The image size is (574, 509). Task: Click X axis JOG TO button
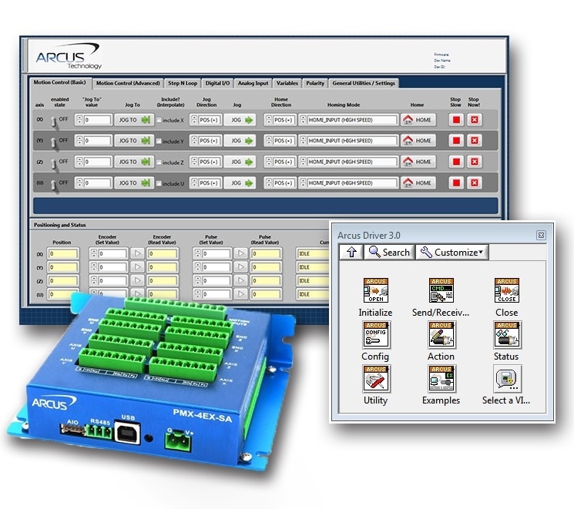coord(134,119)
